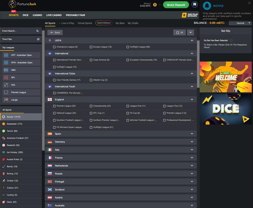Select Basketball (174) sport
The image size is (253, 208).
pyautogui.click(x=21, y=124)
